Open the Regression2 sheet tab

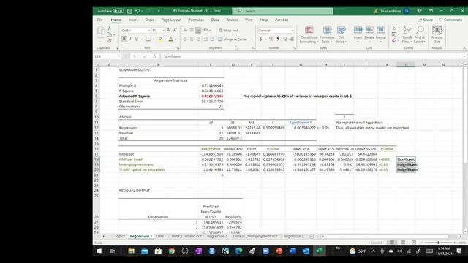click(217, 236)
